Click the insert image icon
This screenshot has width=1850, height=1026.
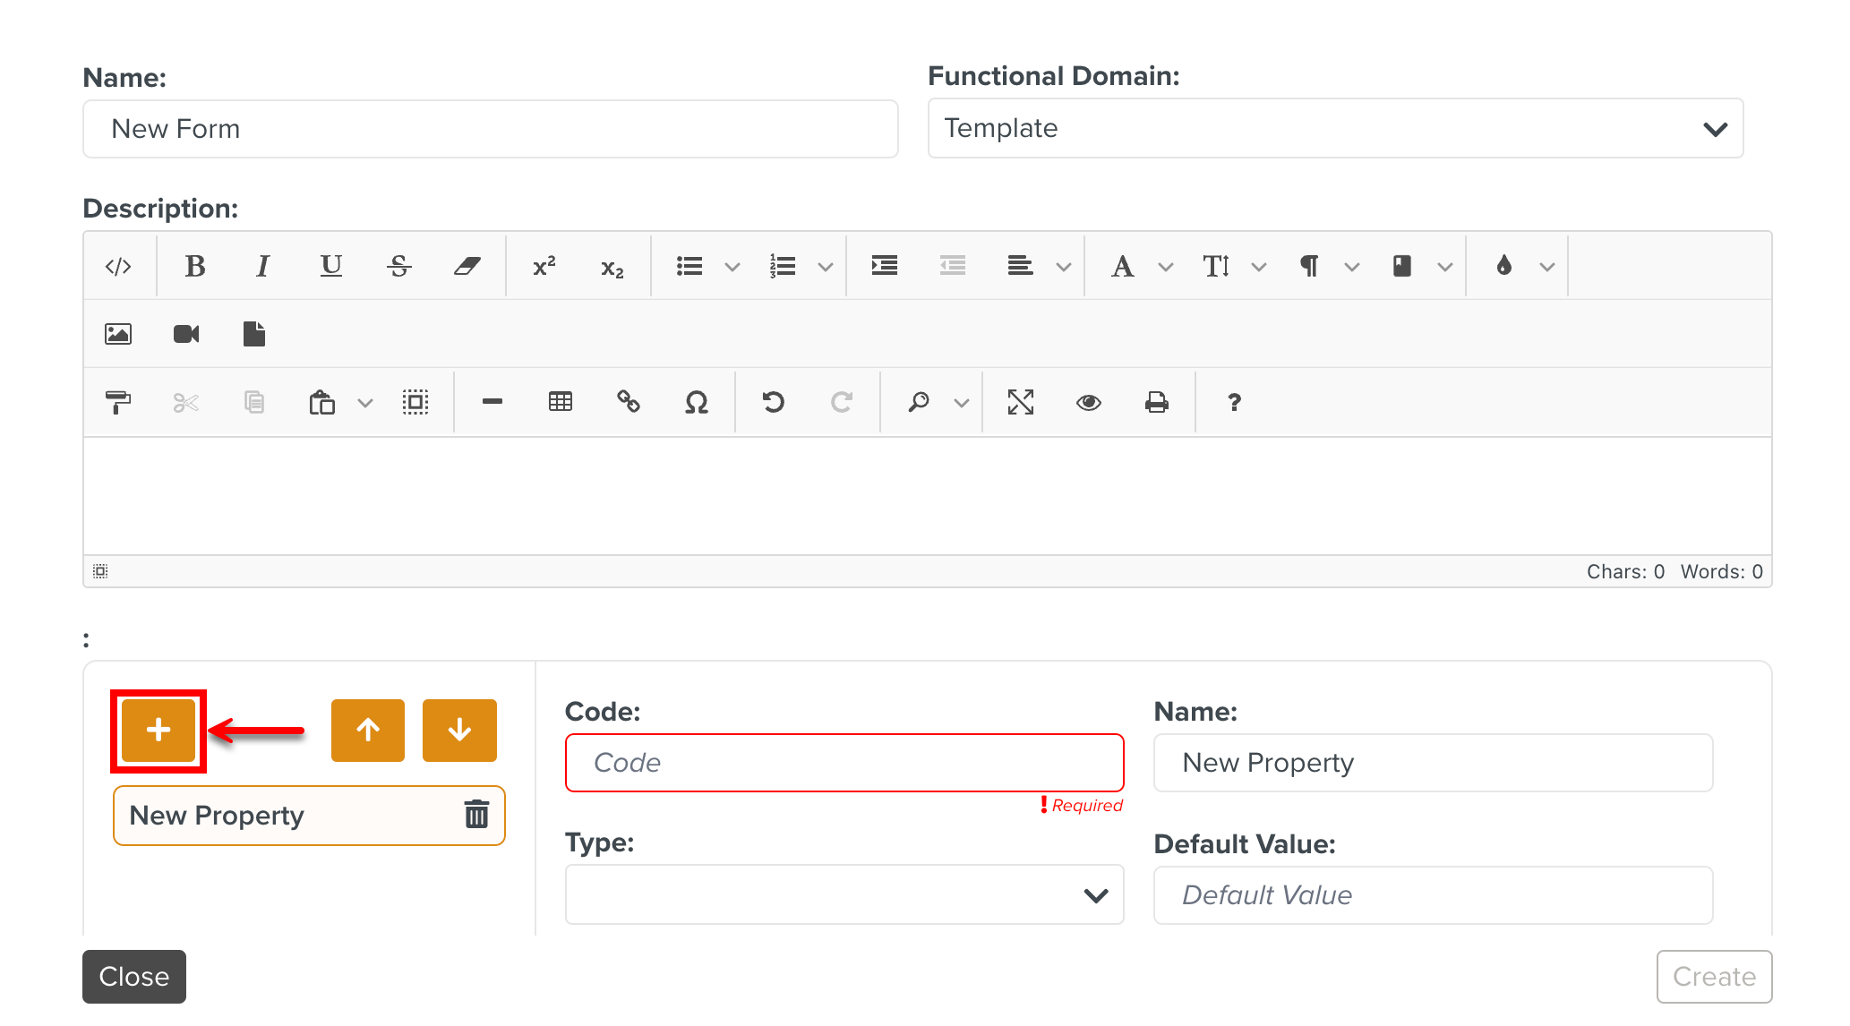118,334
